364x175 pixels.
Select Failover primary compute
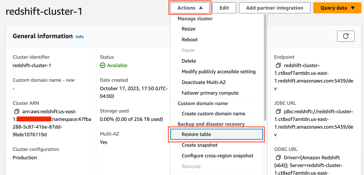click(210, 93)
